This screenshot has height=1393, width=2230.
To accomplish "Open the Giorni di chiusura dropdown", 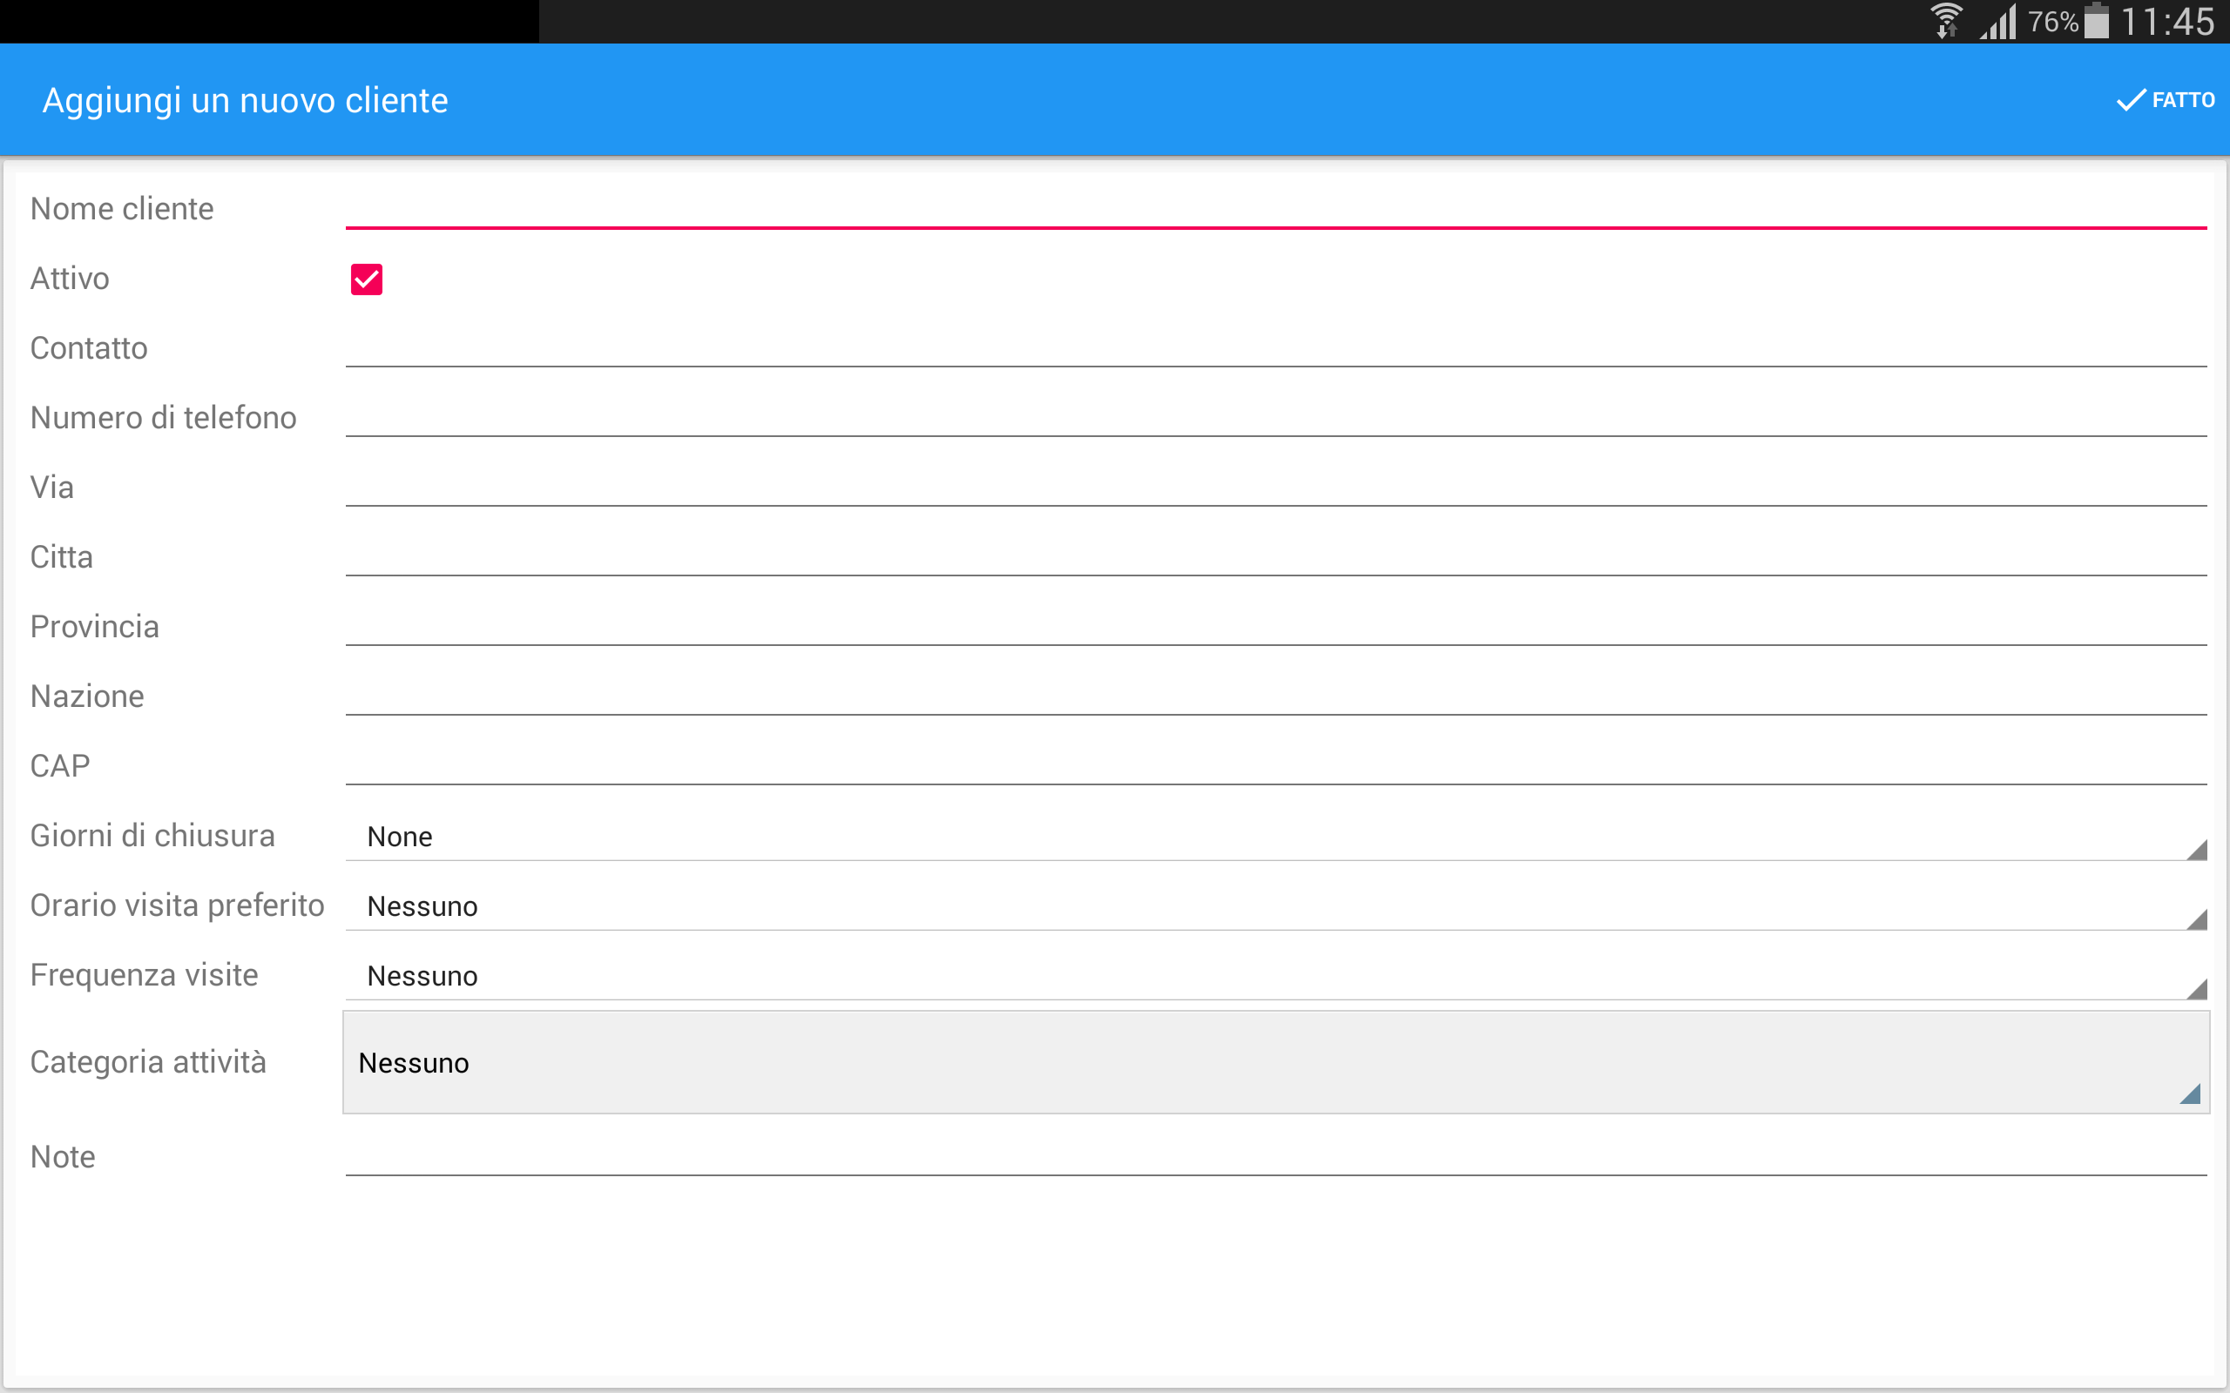I will [x=1276, y=836].
